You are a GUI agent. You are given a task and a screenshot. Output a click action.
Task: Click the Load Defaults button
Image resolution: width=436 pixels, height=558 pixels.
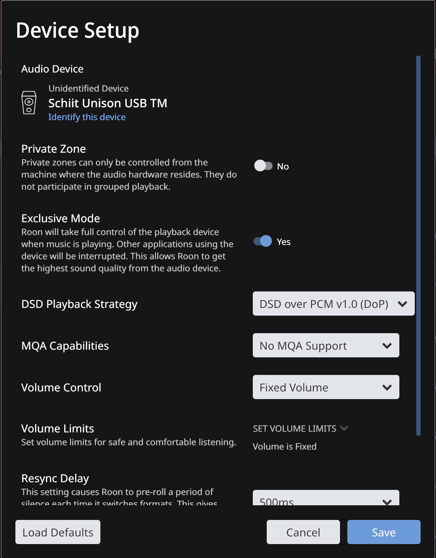[58, 532]
